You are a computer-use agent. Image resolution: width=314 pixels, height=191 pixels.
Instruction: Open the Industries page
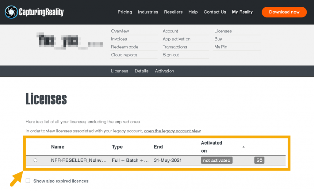(x=148, y=12)
